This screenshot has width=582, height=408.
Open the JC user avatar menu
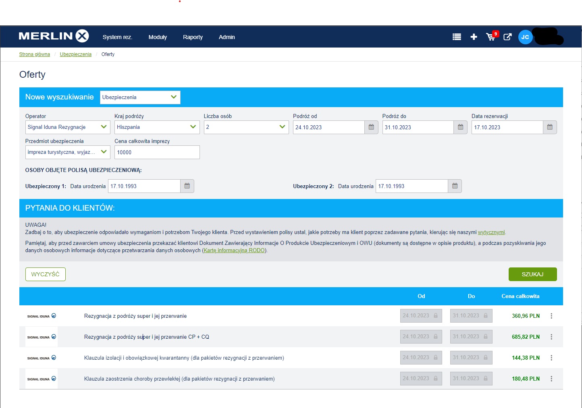(x=525, y=37)
